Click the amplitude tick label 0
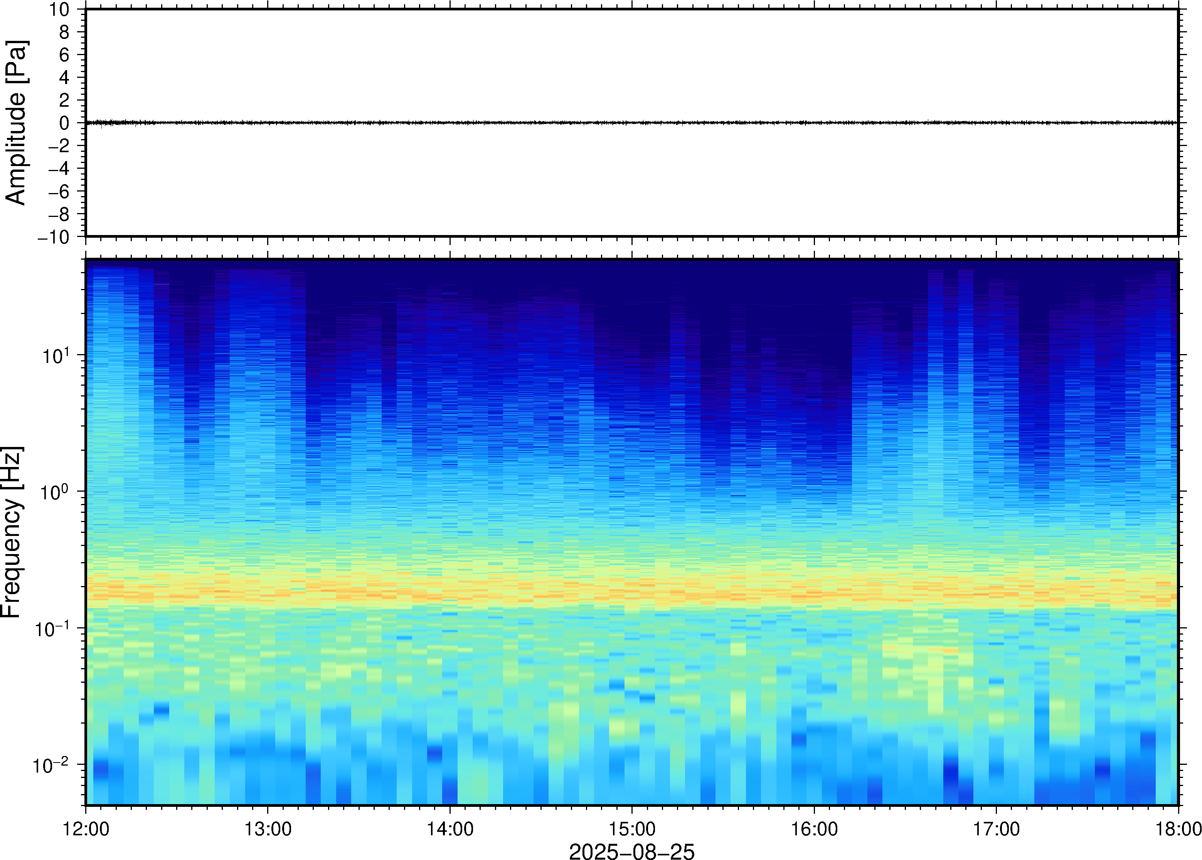The image size is (1202, 860). pos(65,123)
